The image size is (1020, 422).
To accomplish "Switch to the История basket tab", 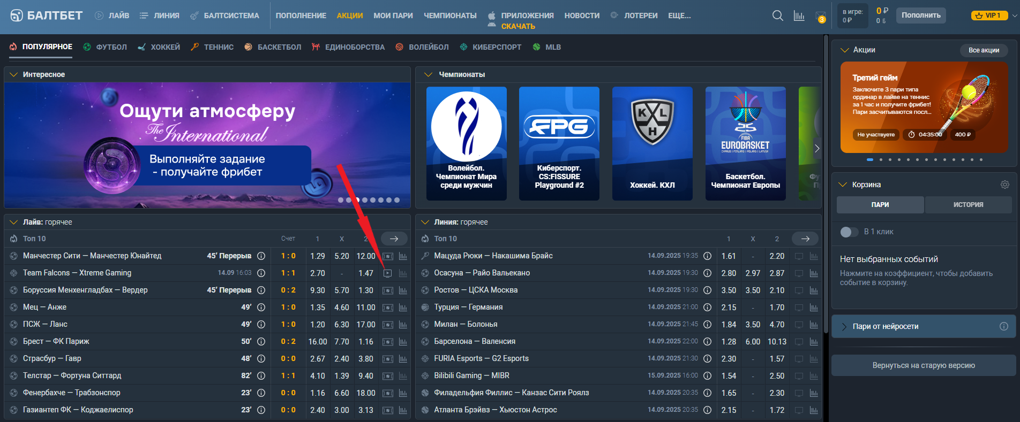I will pyautogui.click(x=968, y=204).
